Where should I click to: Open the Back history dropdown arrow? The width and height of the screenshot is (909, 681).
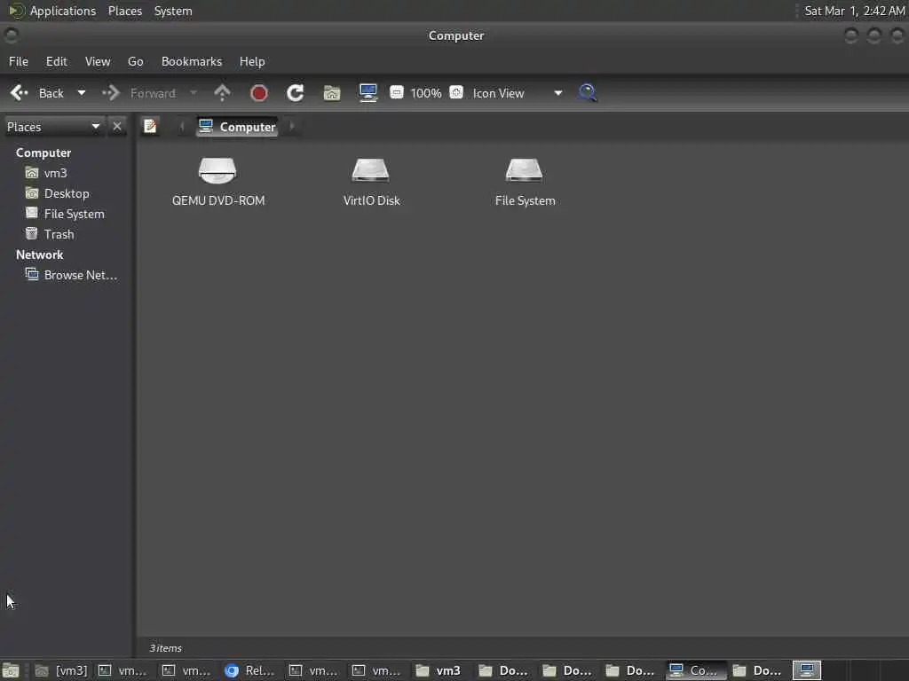pyautogui.click(x=82, y=92)
